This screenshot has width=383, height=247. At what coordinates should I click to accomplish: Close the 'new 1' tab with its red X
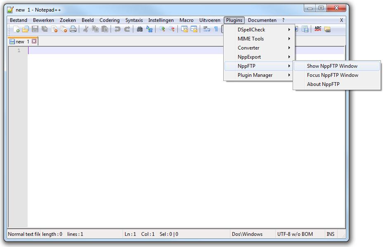[x=34, y=41]
